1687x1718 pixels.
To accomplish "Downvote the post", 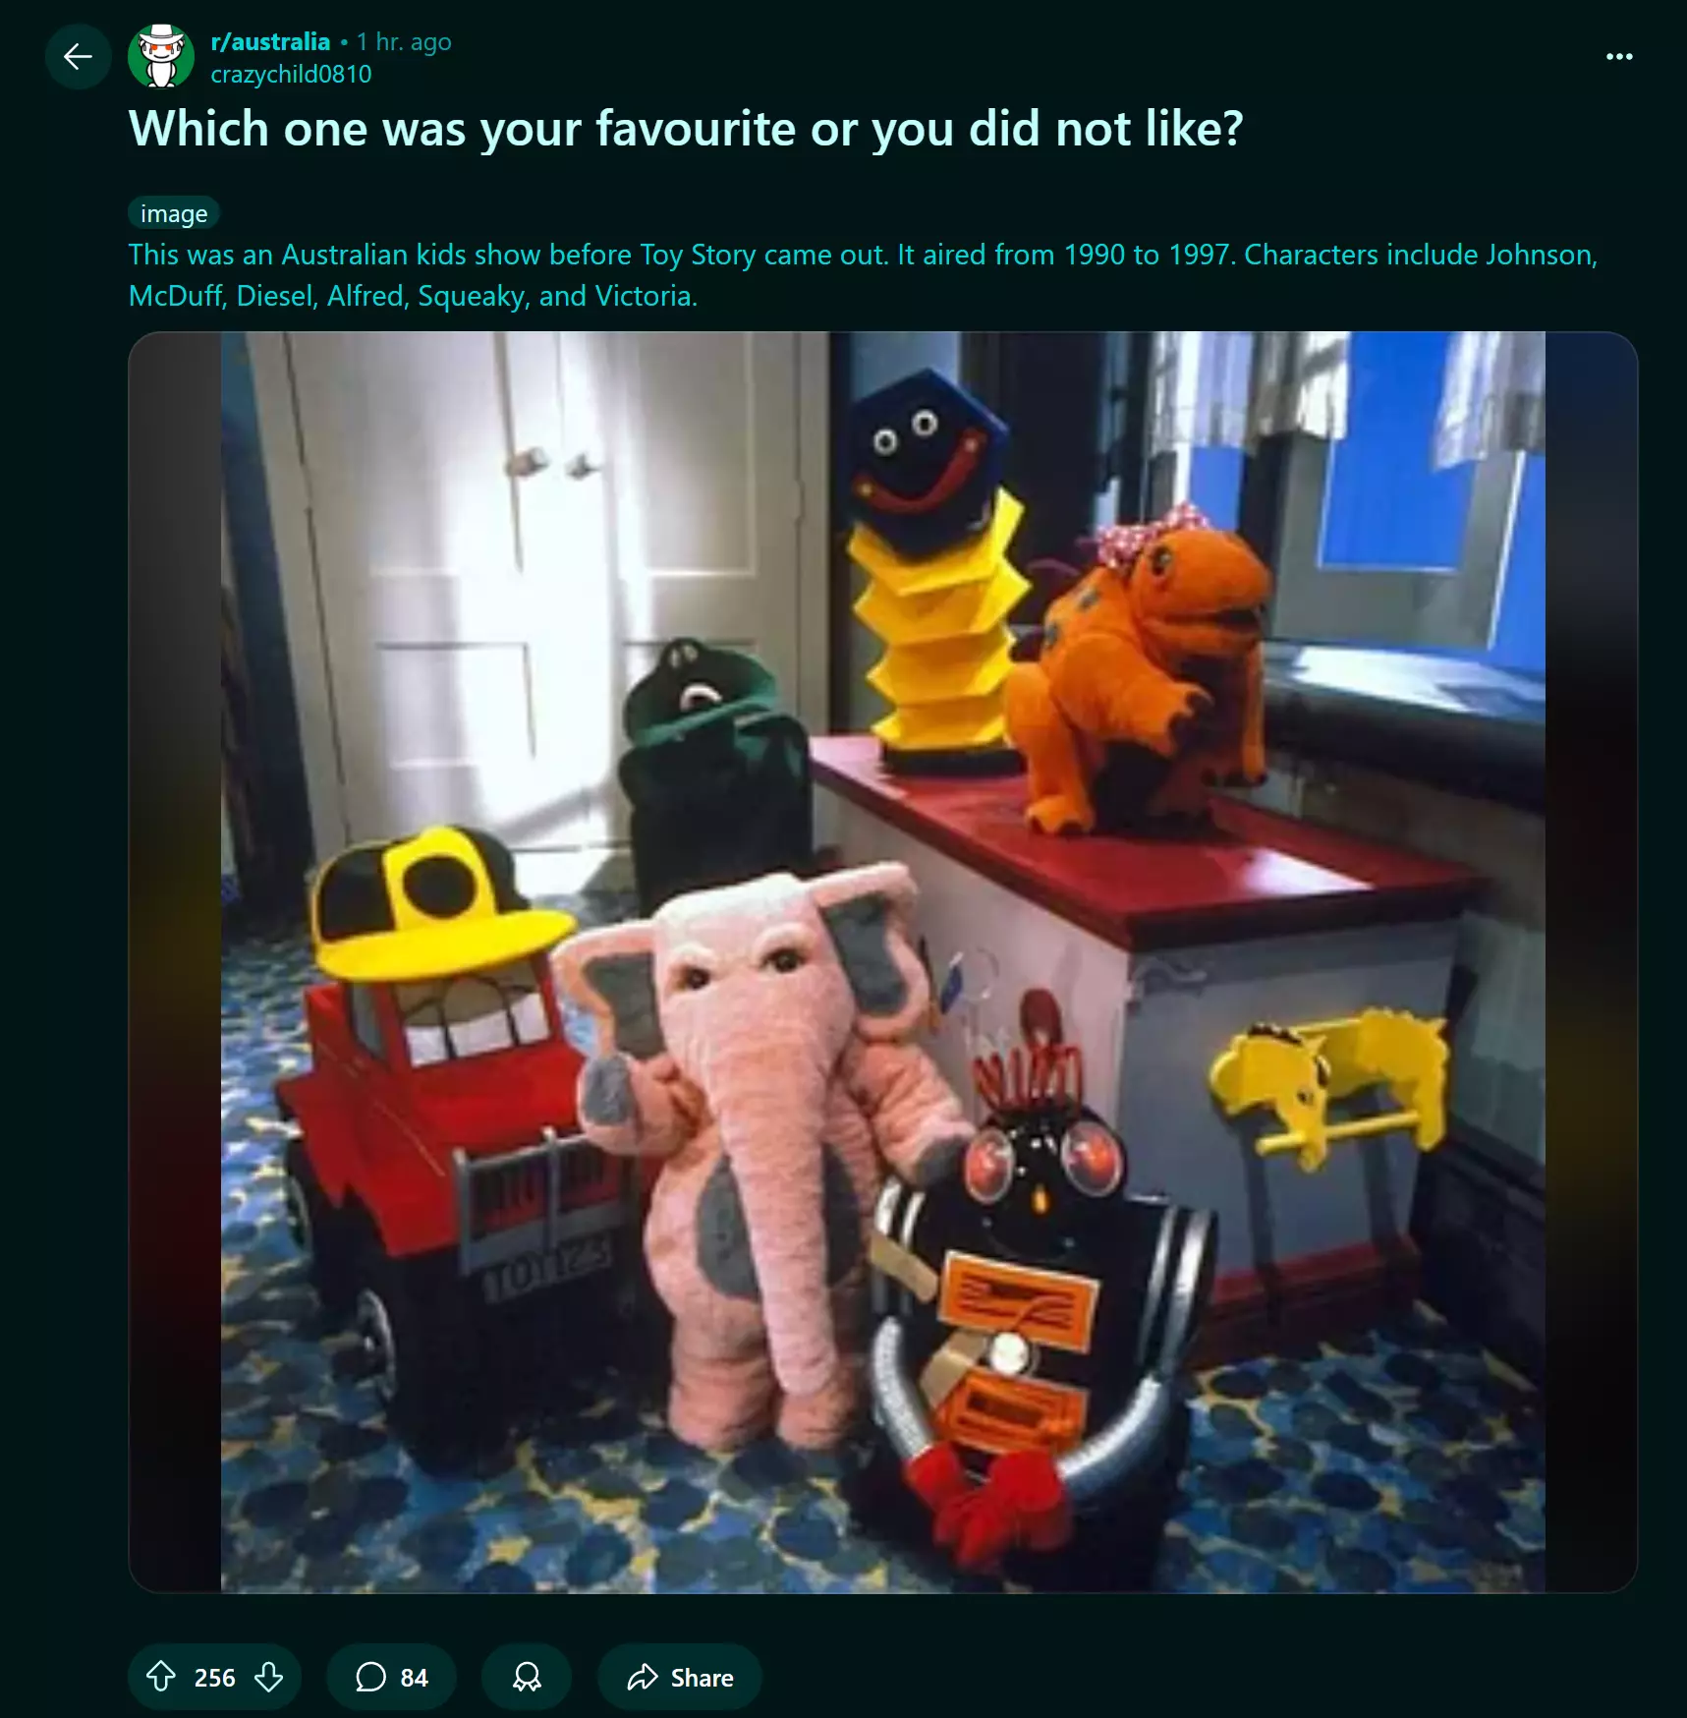I will click(x=268, y=1677).
